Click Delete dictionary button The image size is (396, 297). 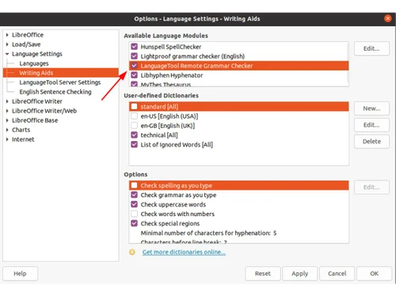(x=371, y=142)
